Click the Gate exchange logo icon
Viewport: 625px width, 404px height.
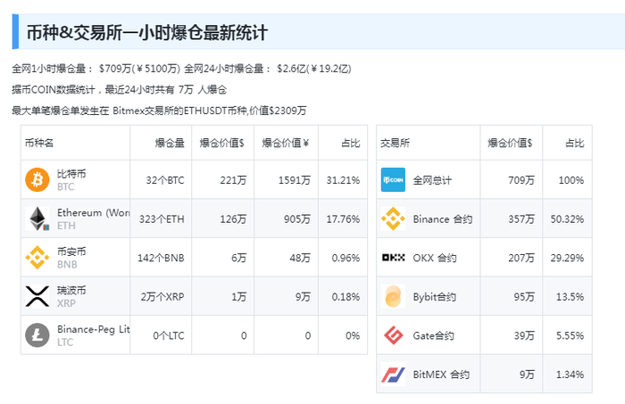(x=393, y=335)
